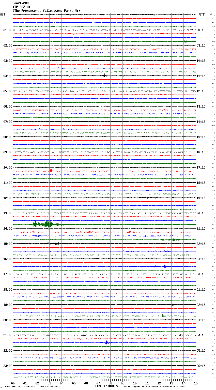Viewport: 216px width, 390px height.
Task: Select the 17:15 UTC time label
Action: 201,168
